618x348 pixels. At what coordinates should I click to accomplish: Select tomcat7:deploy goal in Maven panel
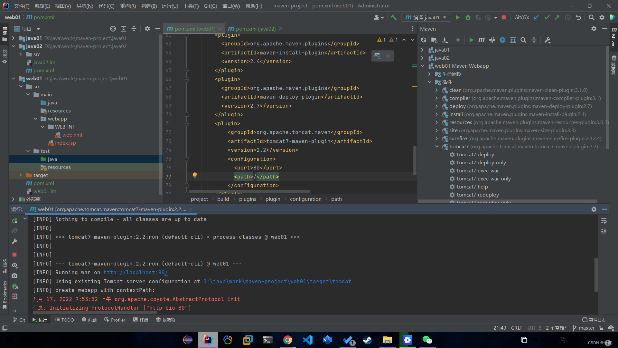475,155
